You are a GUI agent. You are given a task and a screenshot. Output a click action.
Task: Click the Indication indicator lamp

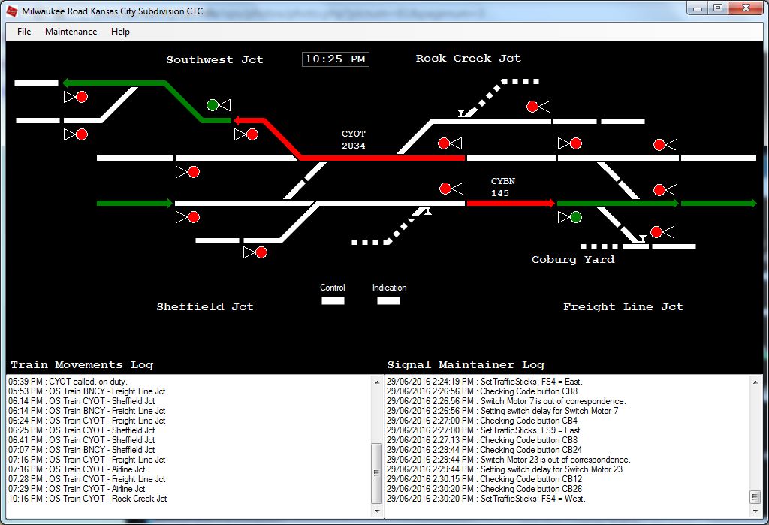pos(388,300)
